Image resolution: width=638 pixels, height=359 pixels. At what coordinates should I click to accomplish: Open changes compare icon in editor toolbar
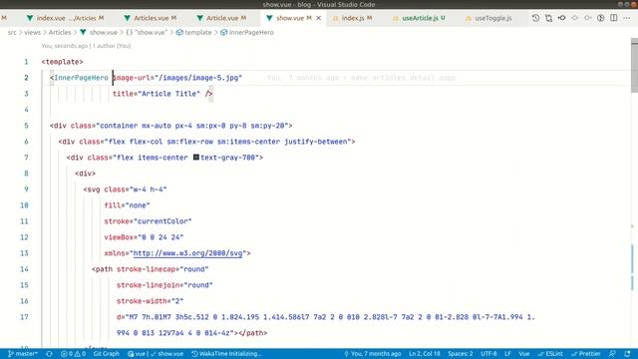point(549,18)
